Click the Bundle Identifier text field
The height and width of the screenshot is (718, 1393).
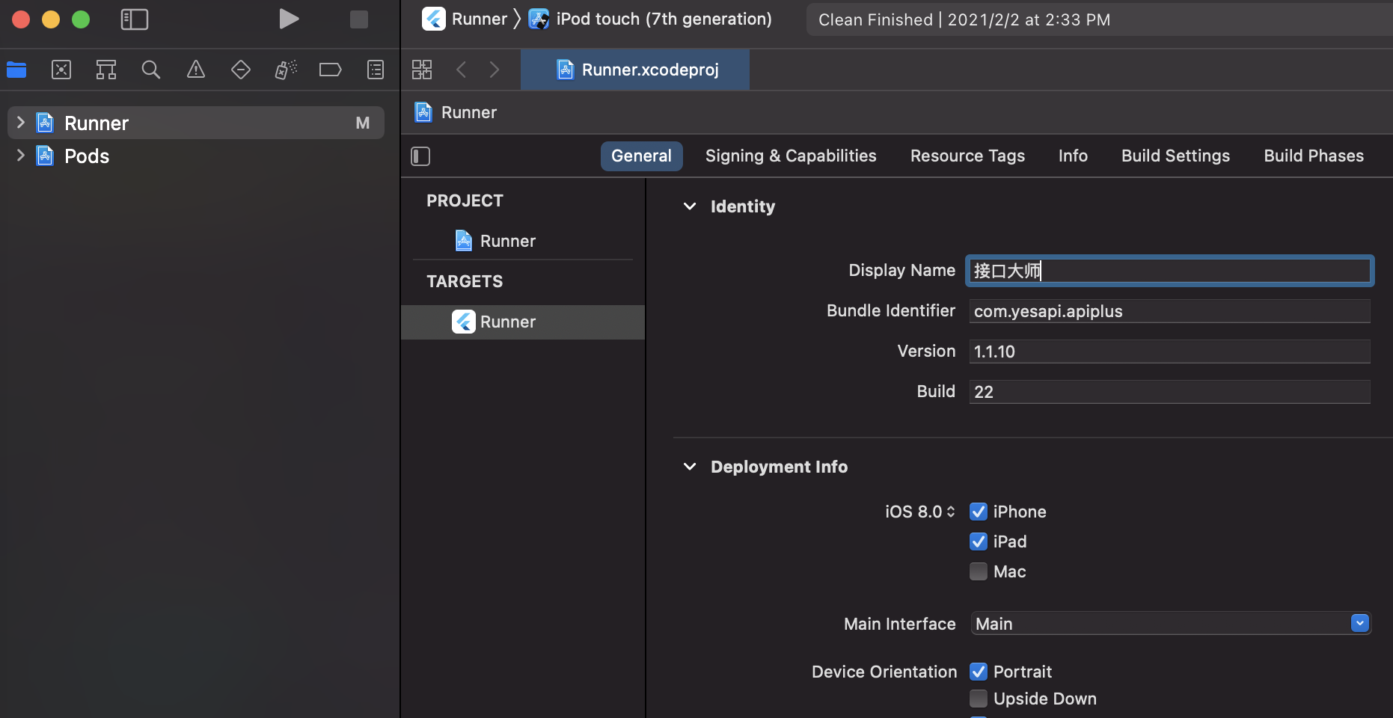(1169, 311)
